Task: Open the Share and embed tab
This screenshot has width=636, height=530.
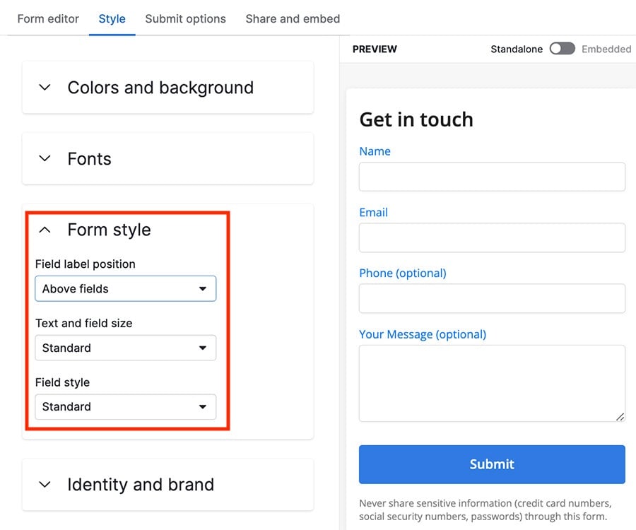Action: point(292,19)
